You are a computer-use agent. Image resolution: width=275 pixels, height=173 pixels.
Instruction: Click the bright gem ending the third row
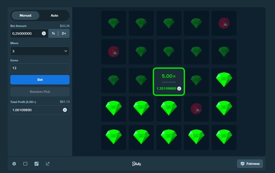click(x=224, y=80)
